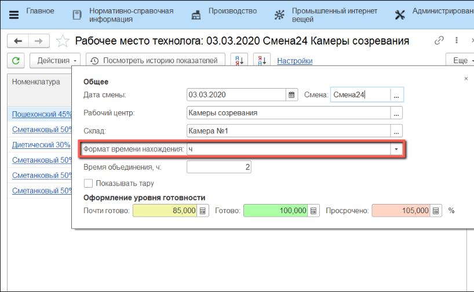Toggle the Показывать тару checkbox

click(89, 184)
